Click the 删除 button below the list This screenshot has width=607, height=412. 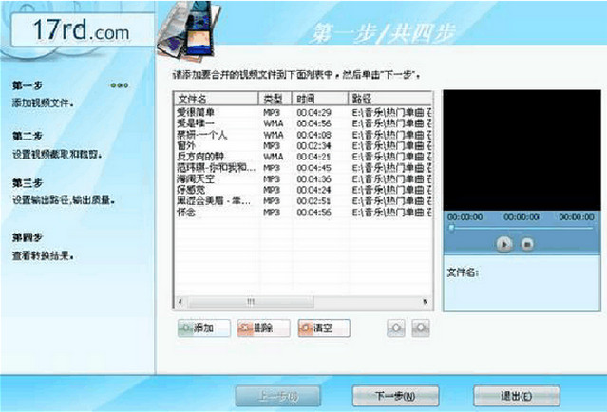[x=264, y=328]
